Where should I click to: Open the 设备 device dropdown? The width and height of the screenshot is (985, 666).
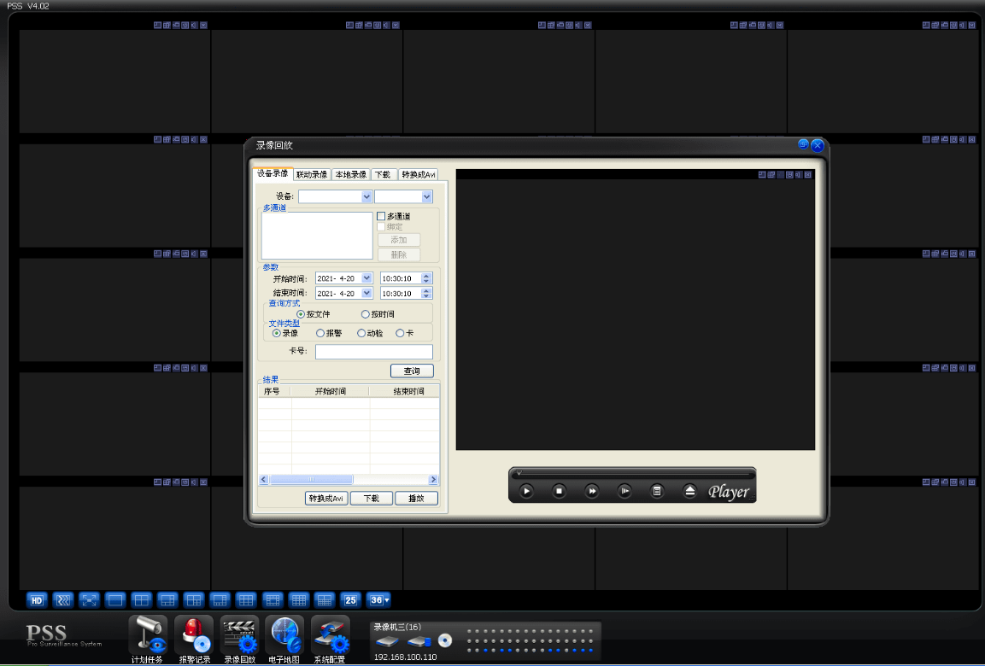366,197
